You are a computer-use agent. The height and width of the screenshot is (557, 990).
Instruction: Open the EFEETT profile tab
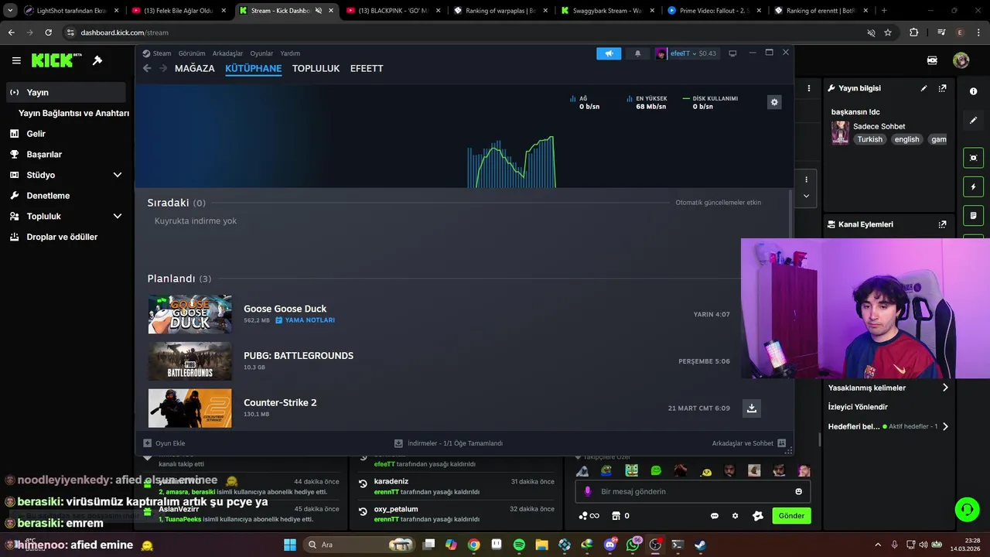pyautogui.click(x=367, y=68)
